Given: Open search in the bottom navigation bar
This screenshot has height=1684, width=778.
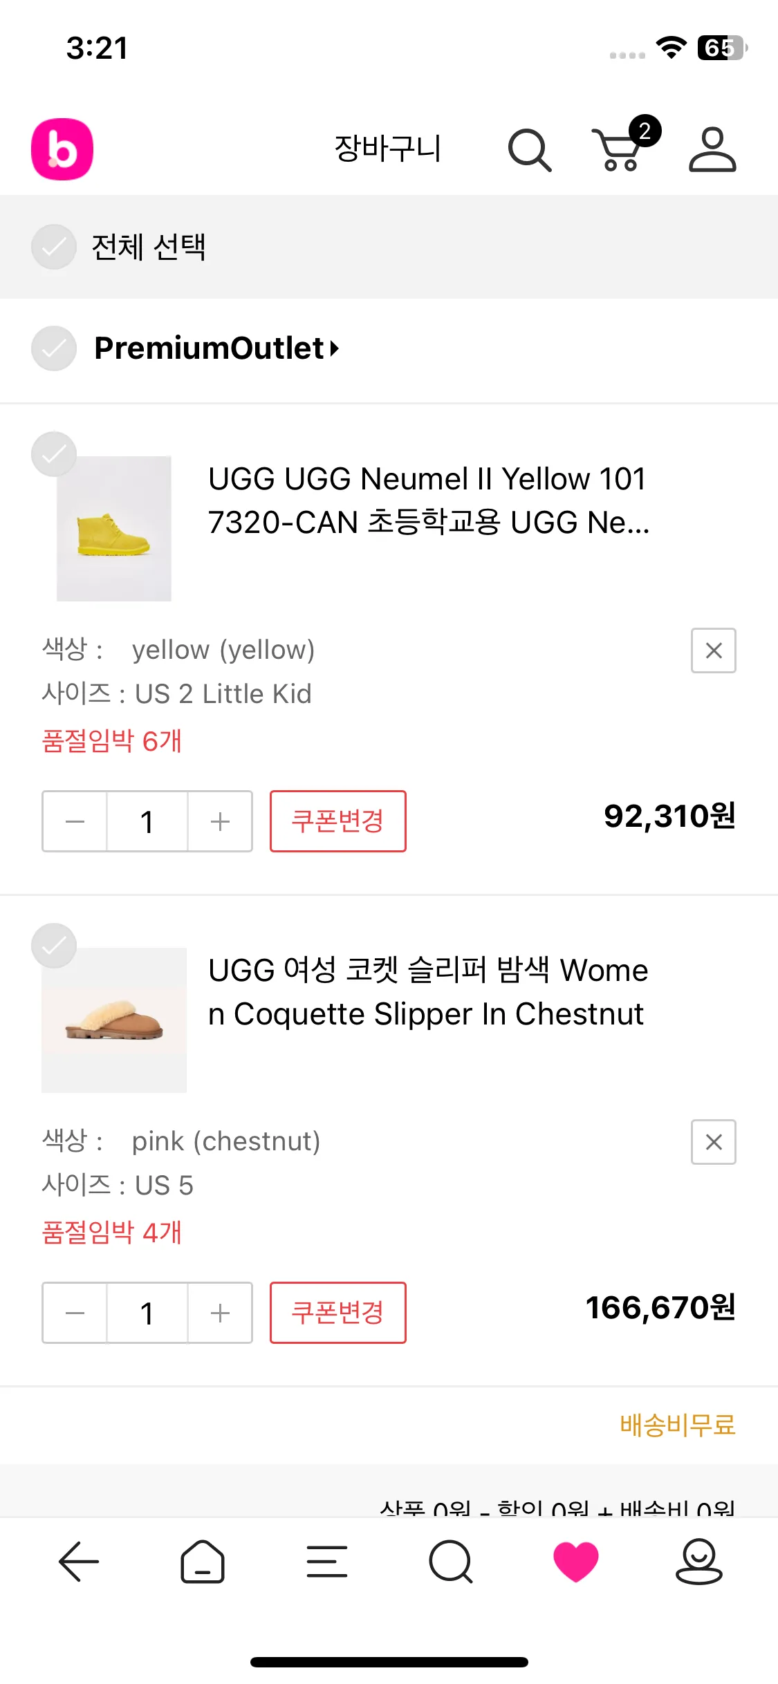Looking at the screenshot, I should (451, 1562).
